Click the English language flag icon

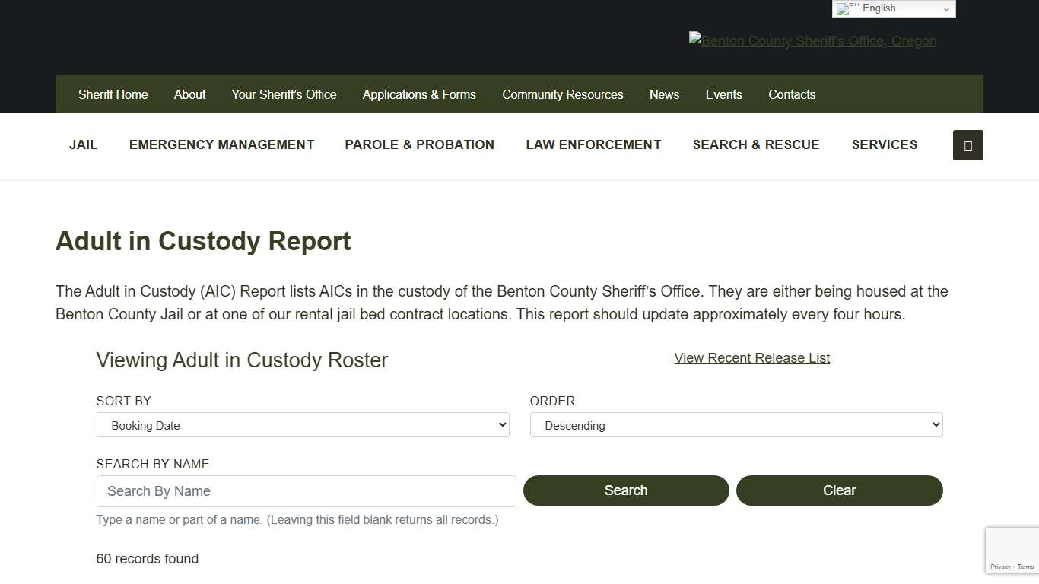click(x=847, y=8)
